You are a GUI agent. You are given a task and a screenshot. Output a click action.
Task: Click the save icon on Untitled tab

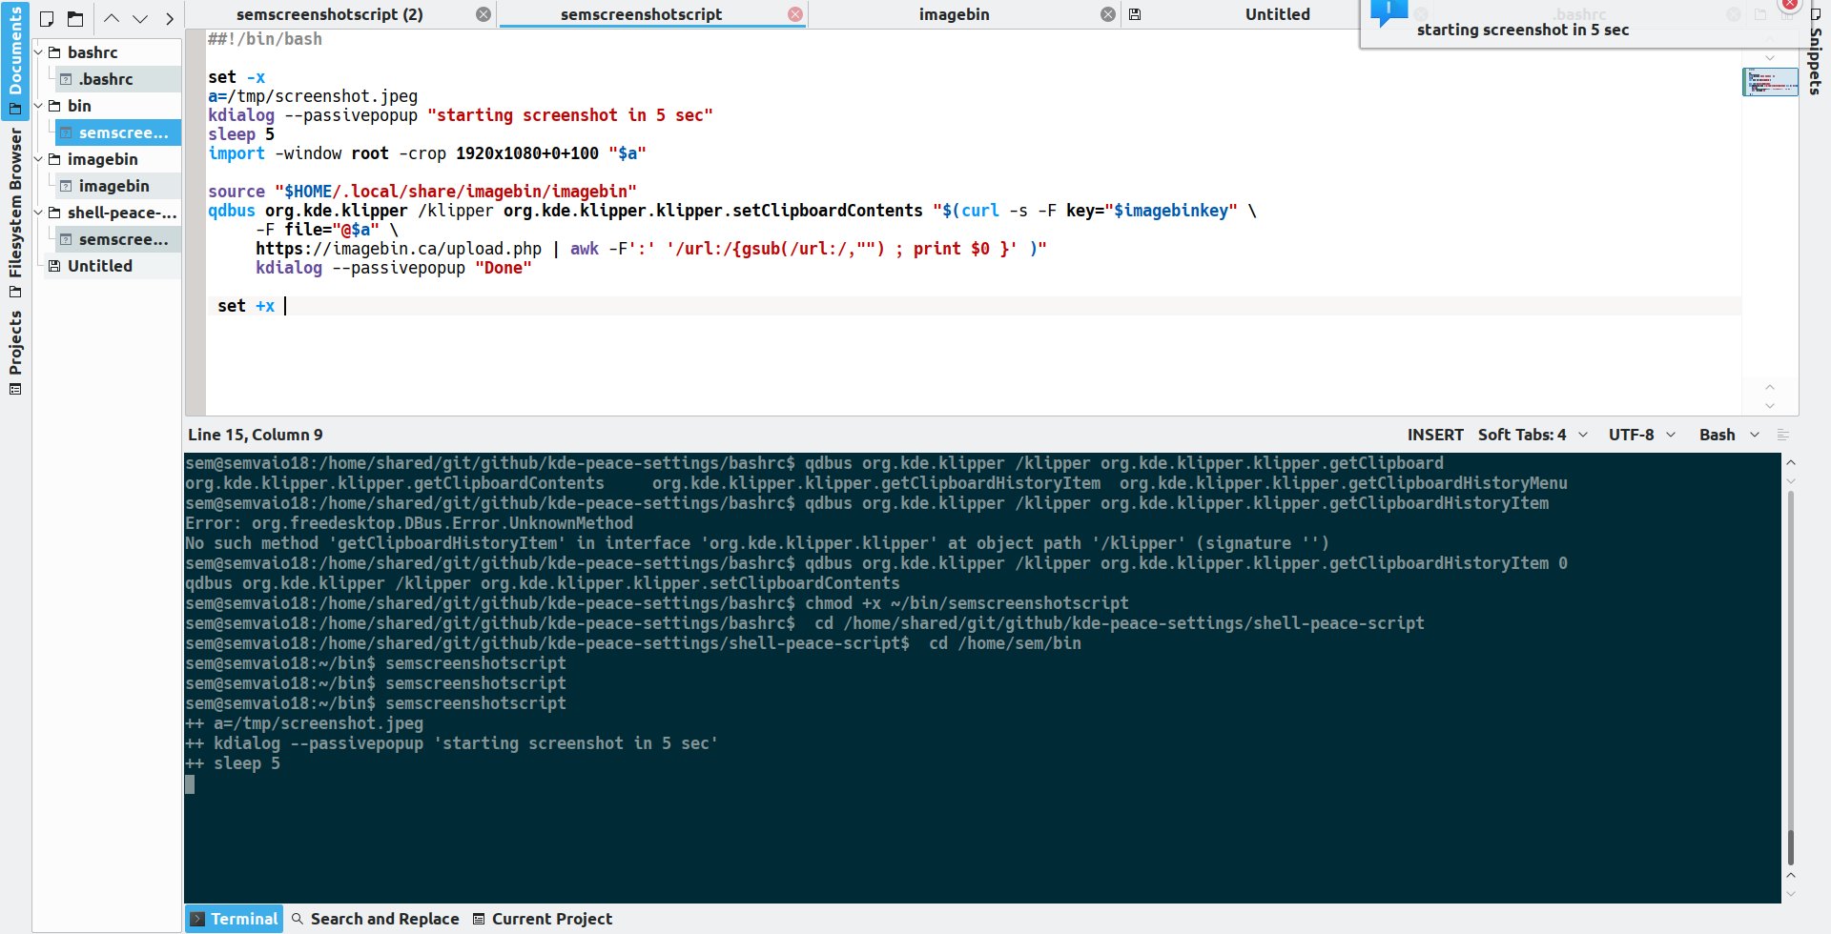[x=1135, y=14]
